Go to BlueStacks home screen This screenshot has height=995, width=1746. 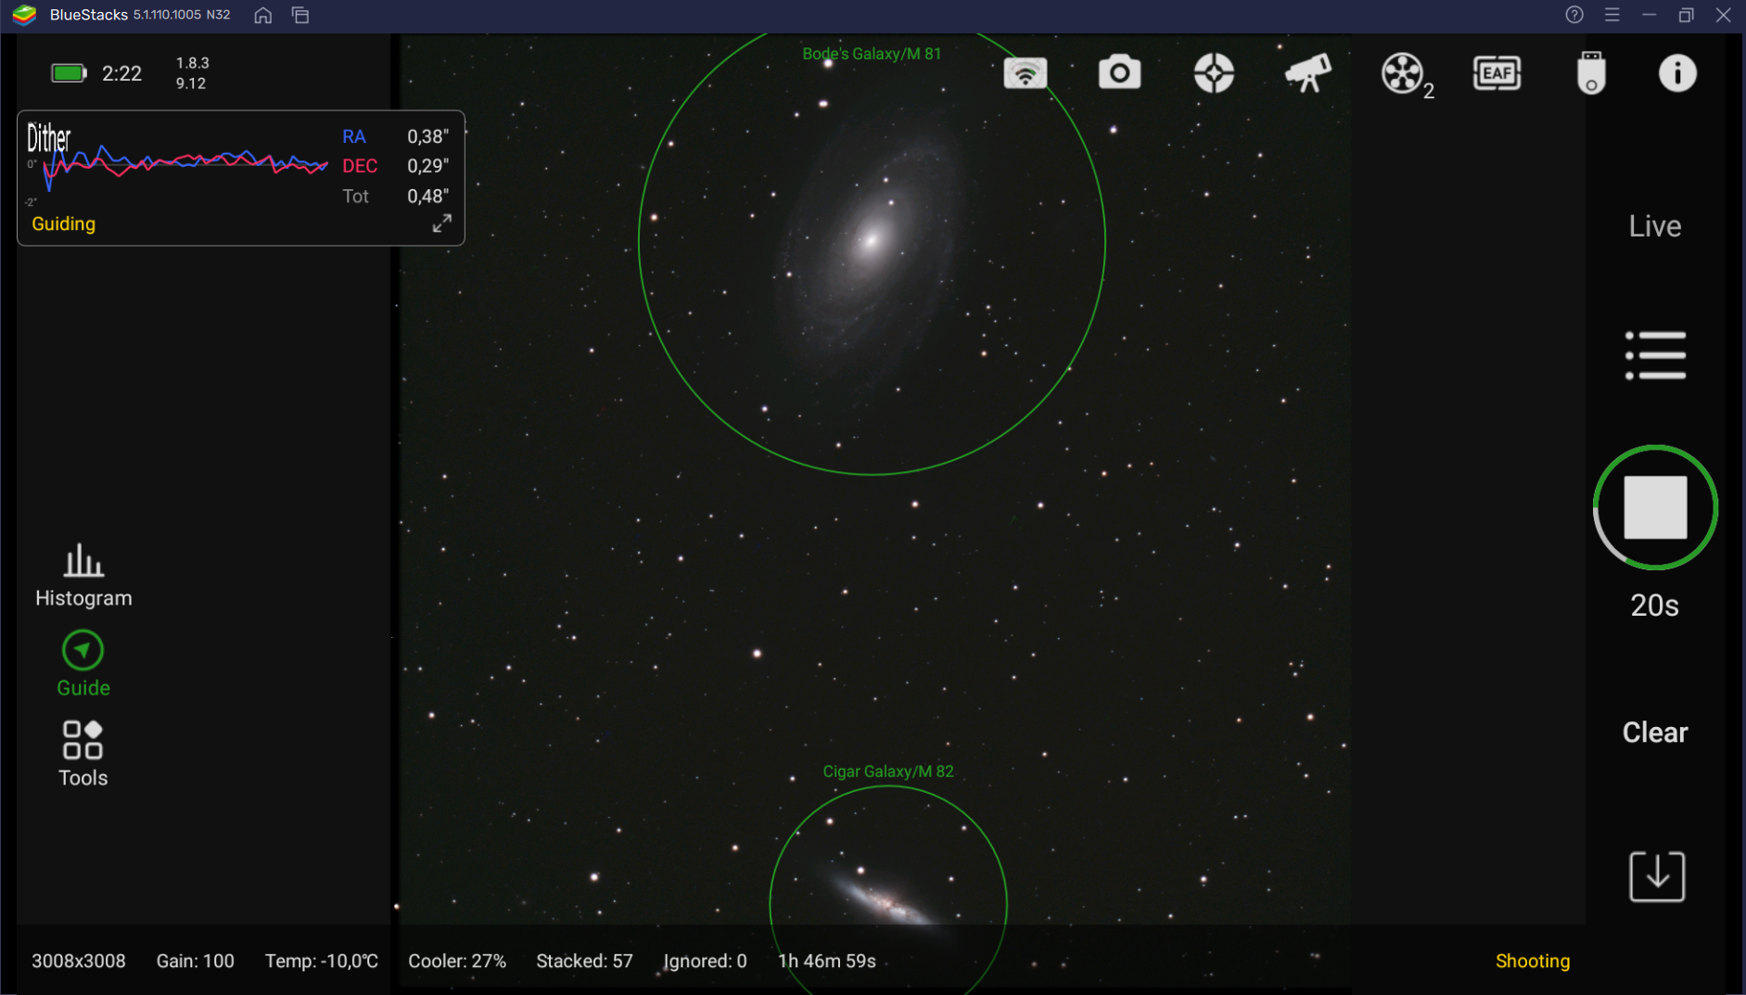point(263,15)
